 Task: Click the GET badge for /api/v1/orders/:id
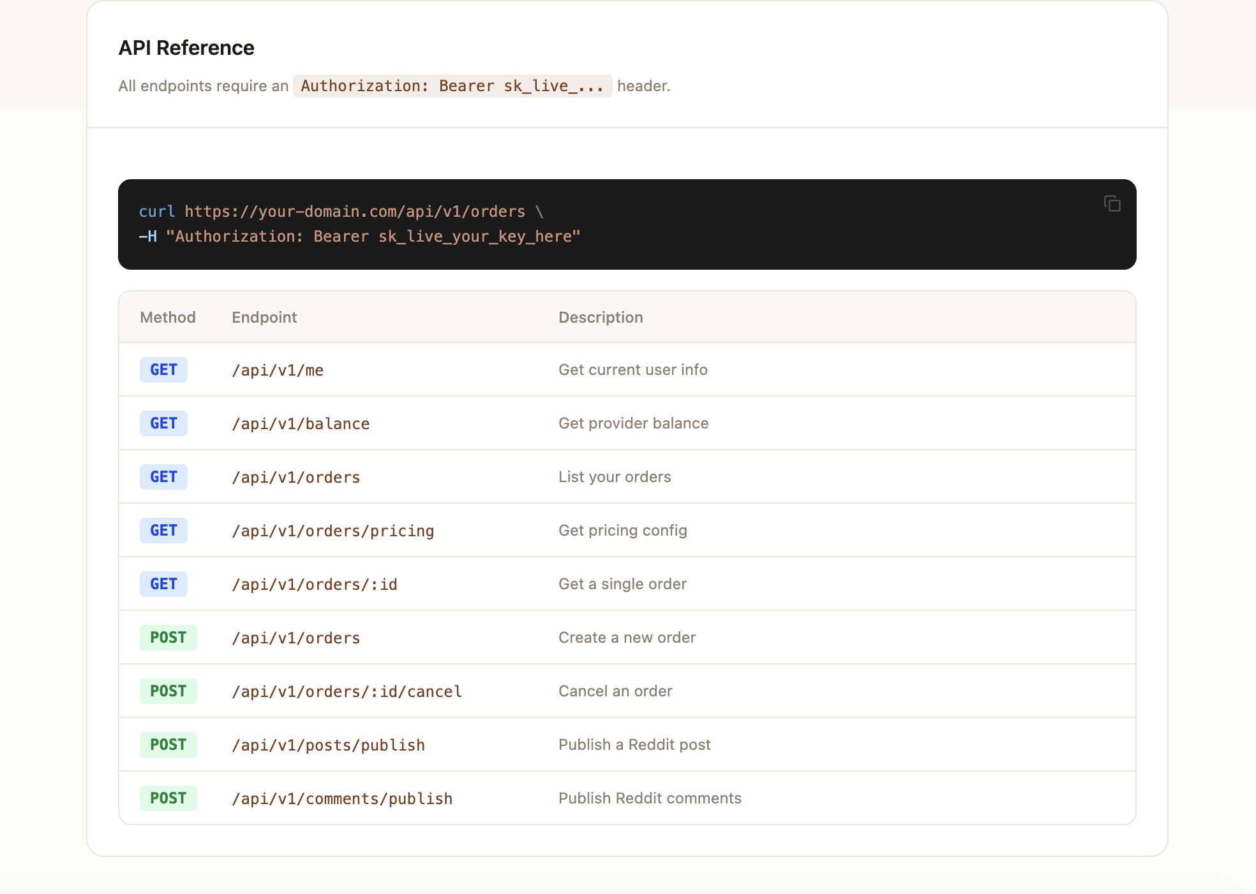pos(163,584)
